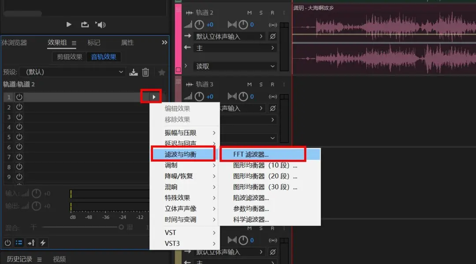Solo 轨道 2 with the S button

261,13
